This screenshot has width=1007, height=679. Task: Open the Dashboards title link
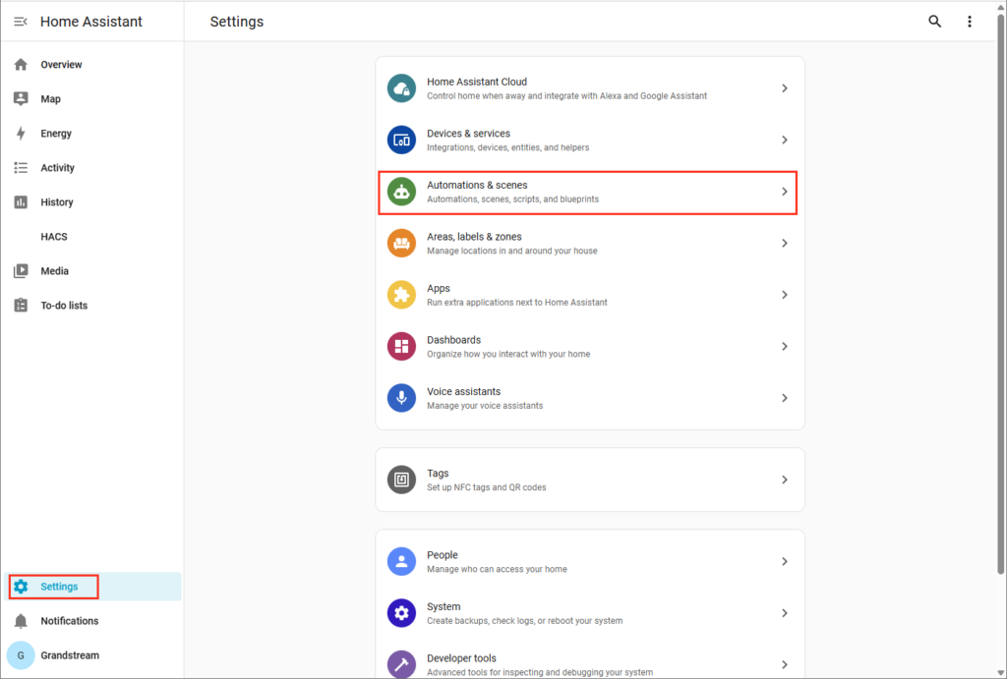point(453,340)
